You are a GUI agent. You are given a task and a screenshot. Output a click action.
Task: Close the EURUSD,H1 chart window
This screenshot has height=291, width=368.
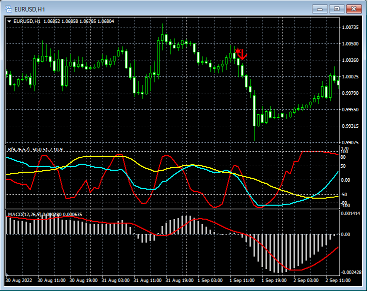pyautogui.click(x=354, y=9)
